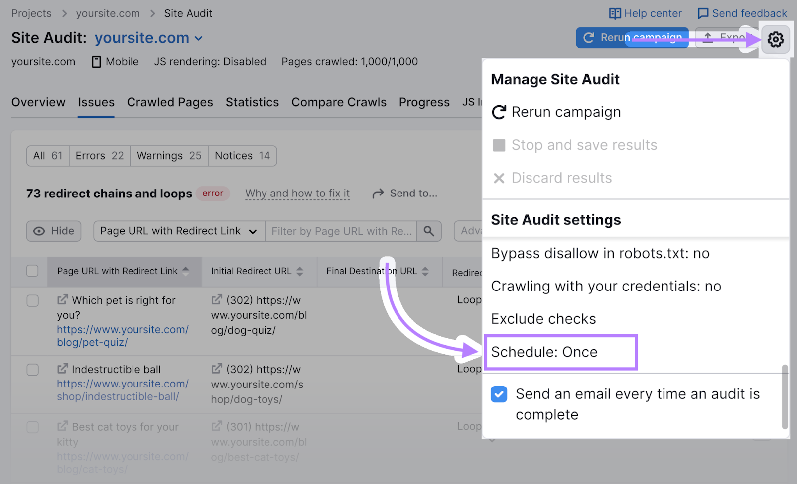Uncheck 'Send an email every time an audit is complete'
Screen dimensions: 797x484
499,394
